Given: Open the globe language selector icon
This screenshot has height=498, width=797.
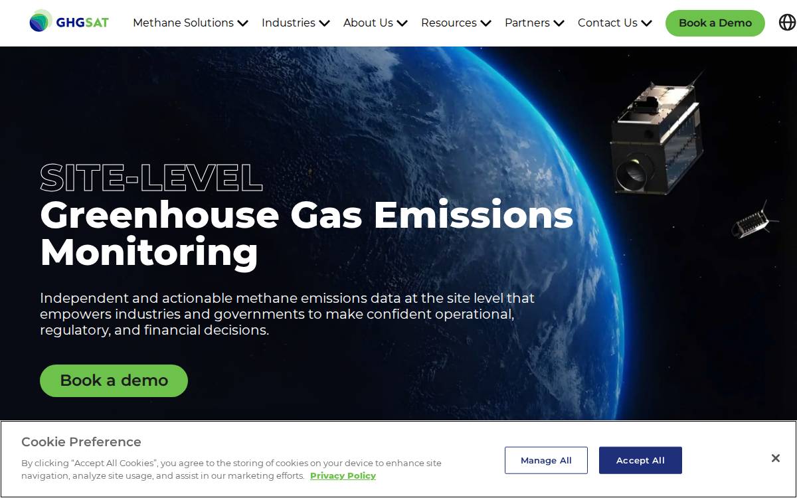Looking at the screenshot, I should coord(787,23).
